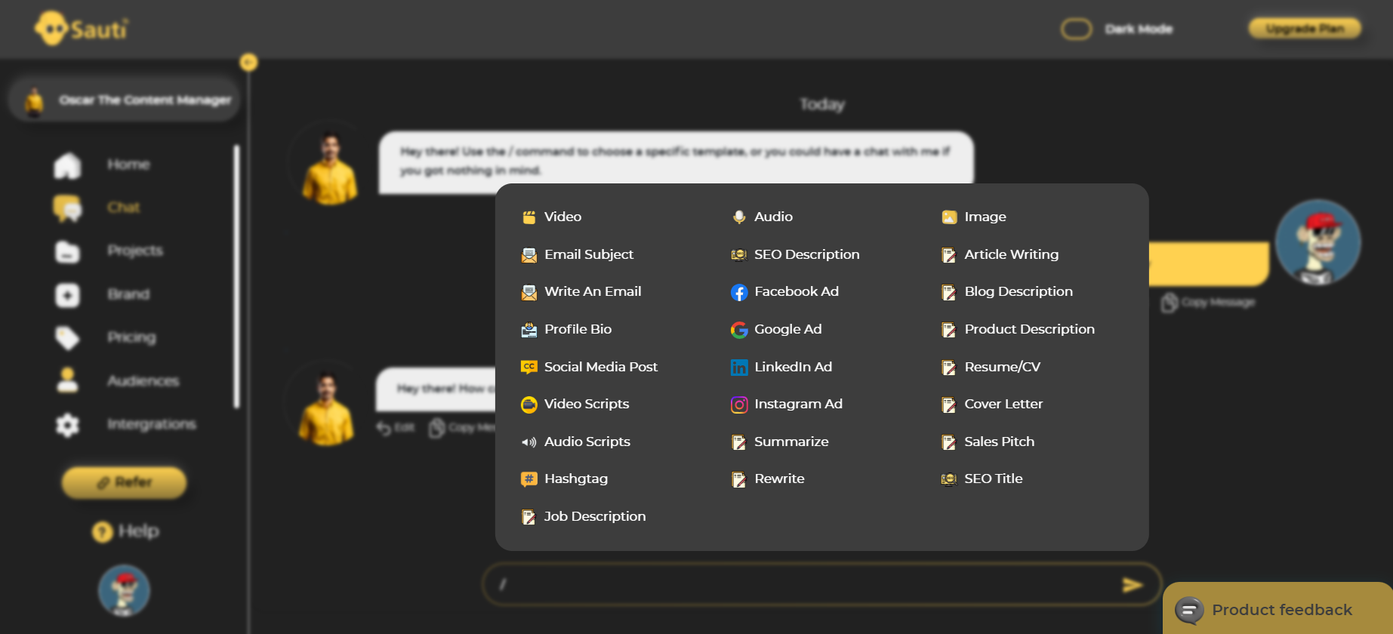Click the Image picture icon
Screen dimensions: 1393x634
pos(949,217)
